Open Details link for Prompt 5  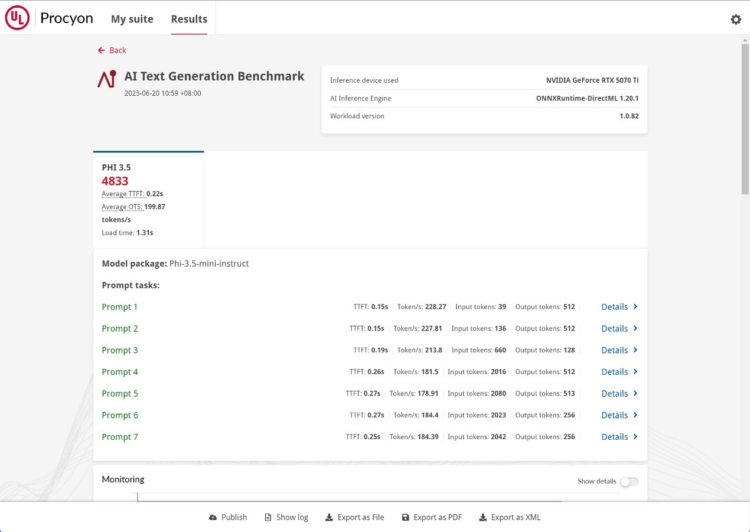pos(614,393)
